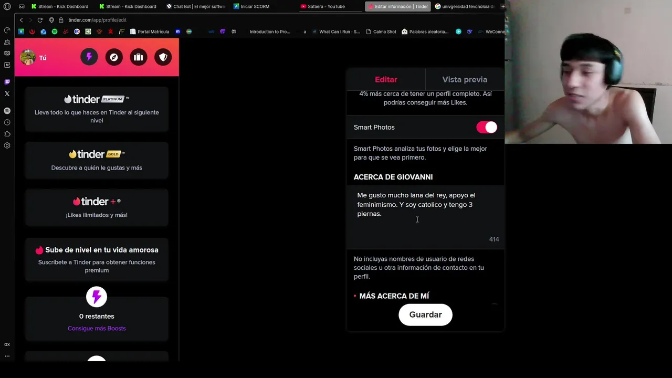Switch to the Vista previa tab

[465, 79]
